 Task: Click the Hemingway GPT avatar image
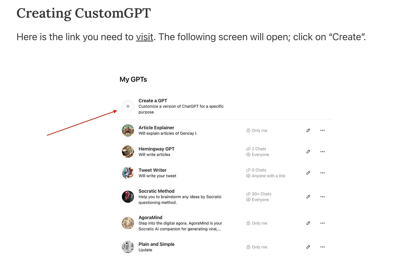(128, 152)
